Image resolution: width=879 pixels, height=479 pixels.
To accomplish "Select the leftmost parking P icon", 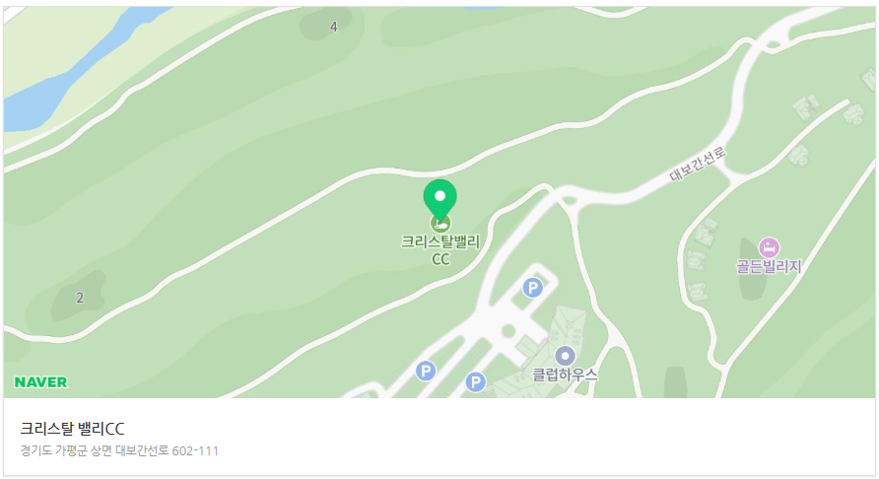I will [426, 371].
